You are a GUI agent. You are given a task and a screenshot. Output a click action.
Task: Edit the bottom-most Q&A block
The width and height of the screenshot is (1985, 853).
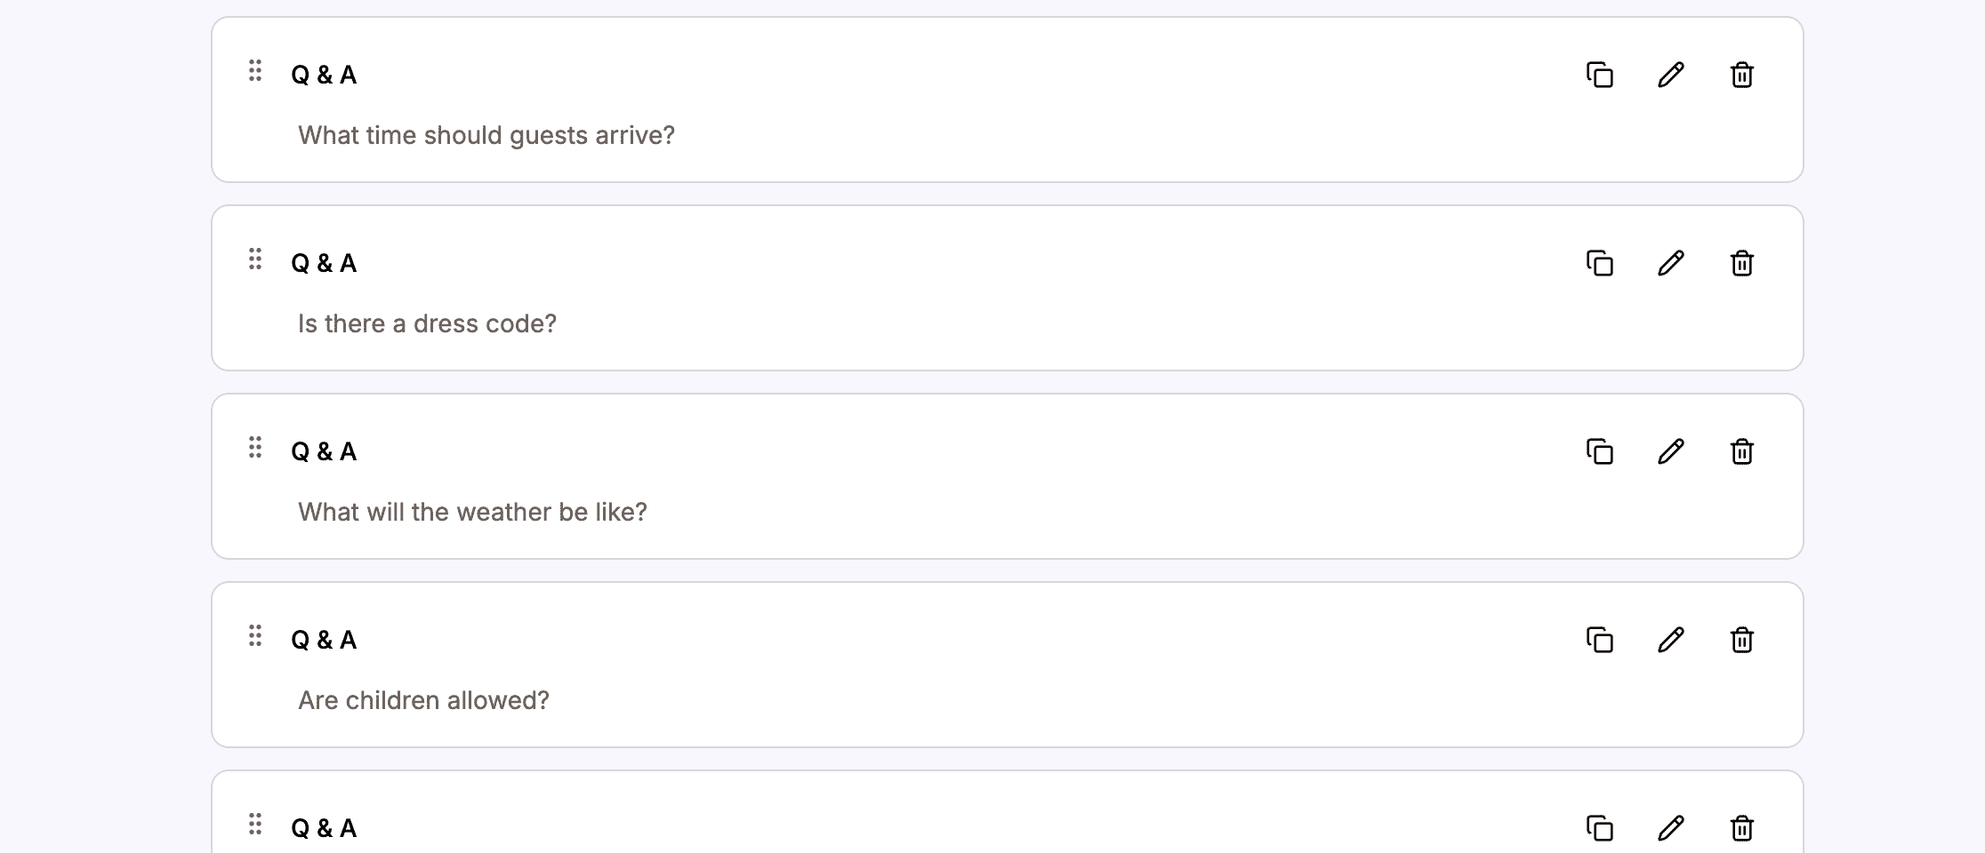click(x=1671, y=828)
